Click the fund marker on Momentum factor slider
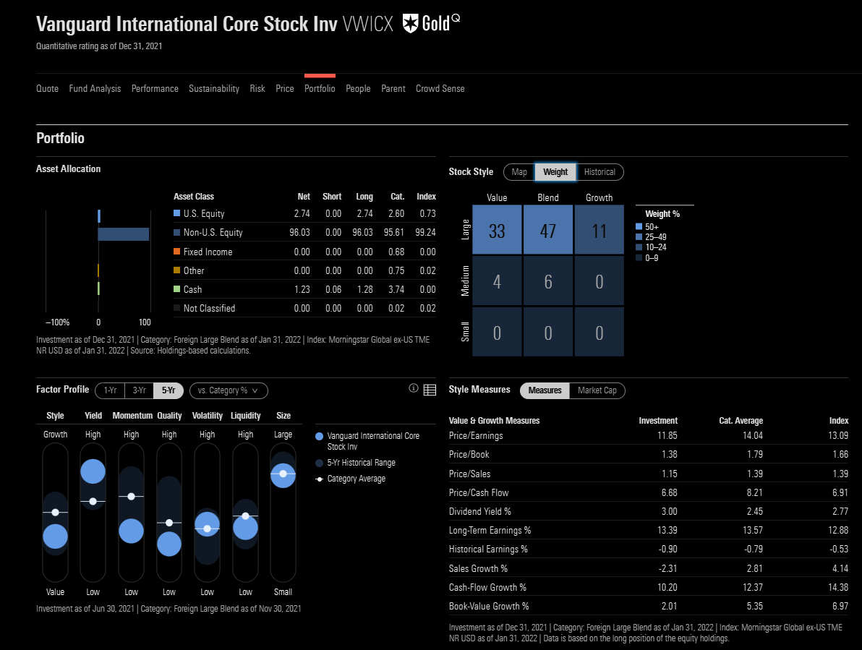 [131, 531]
